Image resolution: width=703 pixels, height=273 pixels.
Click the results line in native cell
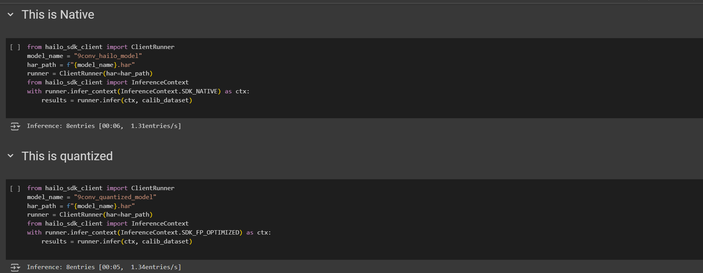pos(117,100)
